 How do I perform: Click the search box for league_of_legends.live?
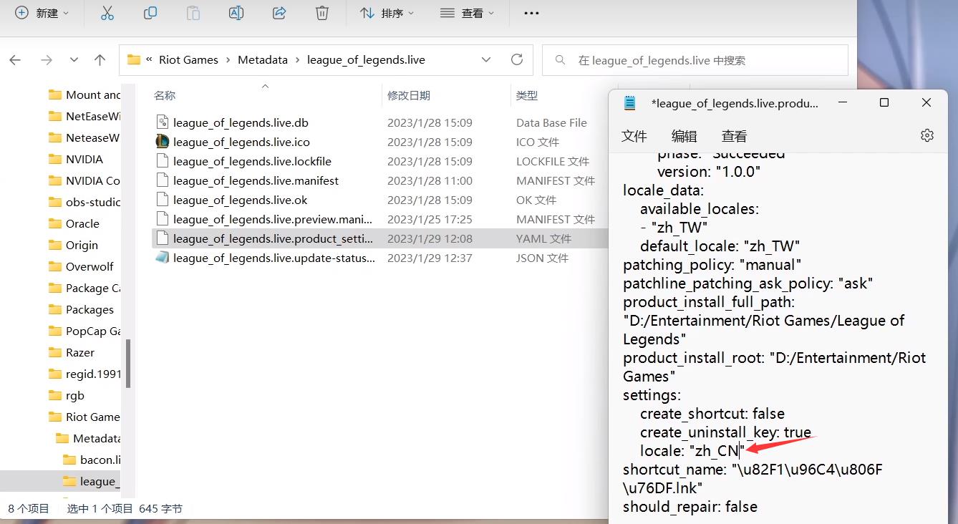pos(695,60)
